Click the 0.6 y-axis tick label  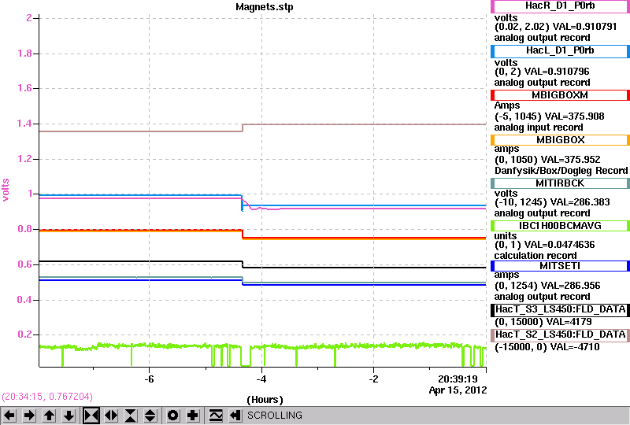click(24, 264)
